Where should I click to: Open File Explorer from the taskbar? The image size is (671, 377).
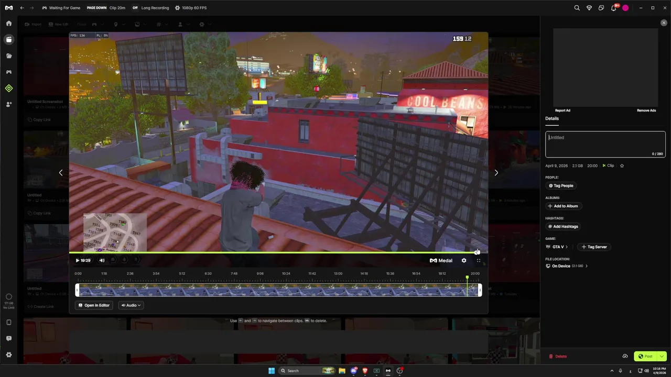(342, 371)
